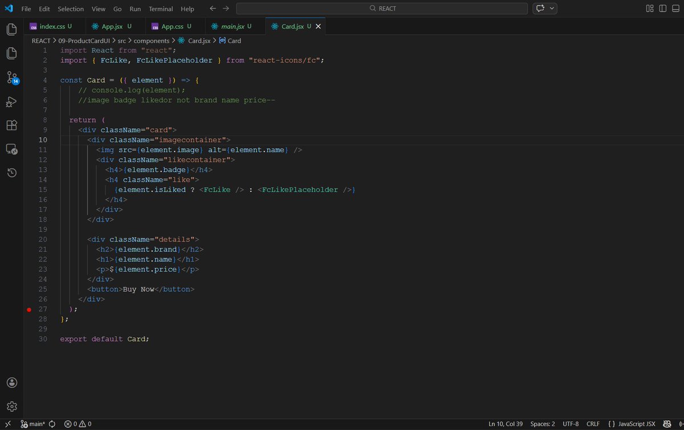
Task: Switch to the main.jsx tab
Action: click(235, 26)
